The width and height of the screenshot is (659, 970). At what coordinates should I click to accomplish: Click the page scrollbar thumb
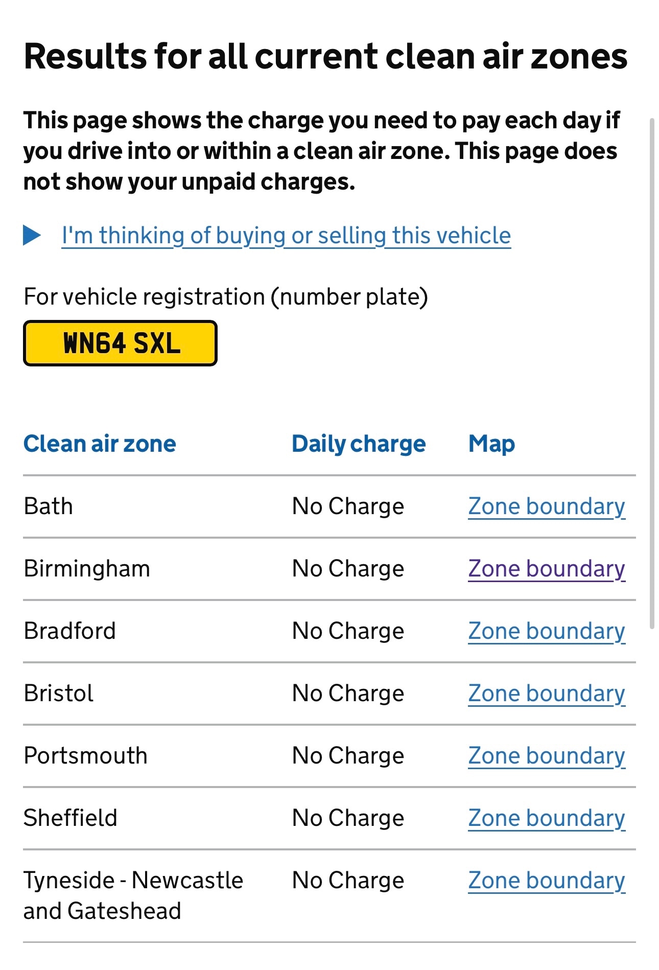652,373
